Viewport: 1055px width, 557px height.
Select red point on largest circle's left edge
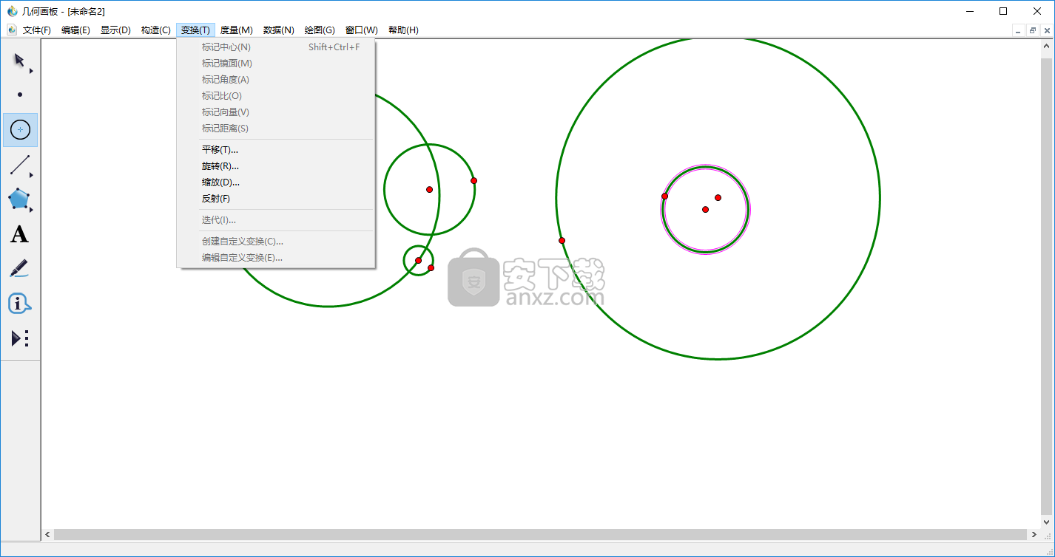(x=562, y=241)
